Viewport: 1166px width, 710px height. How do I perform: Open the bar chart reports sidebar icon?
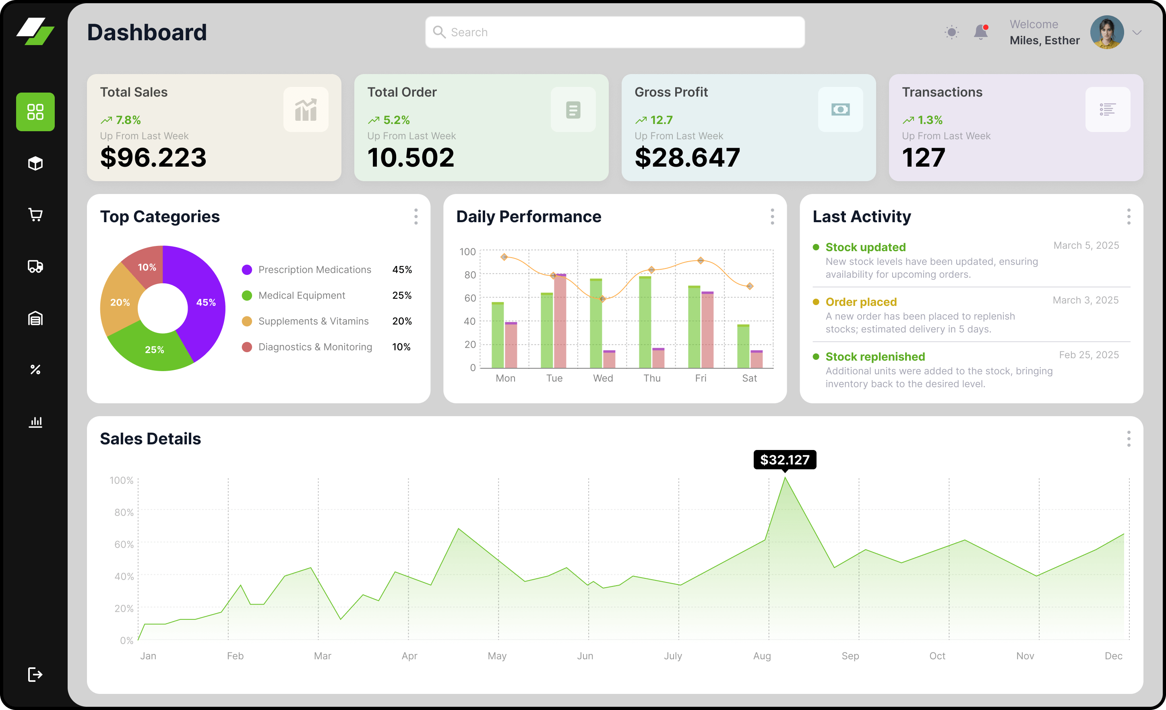(35, 421)
